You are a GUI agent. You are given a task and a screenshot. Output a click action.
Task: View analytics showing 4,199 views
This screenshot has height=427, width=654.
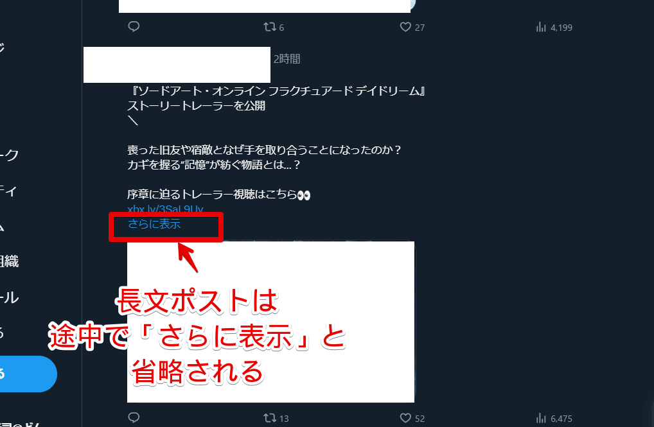(554, 28)
